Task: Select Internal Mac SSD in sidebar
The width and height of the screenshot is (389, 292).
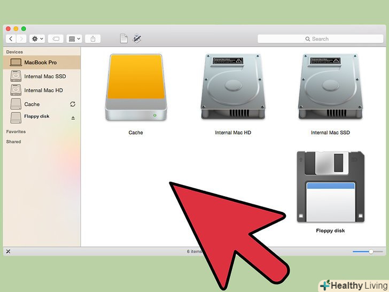Action: [x=42, y=76]
